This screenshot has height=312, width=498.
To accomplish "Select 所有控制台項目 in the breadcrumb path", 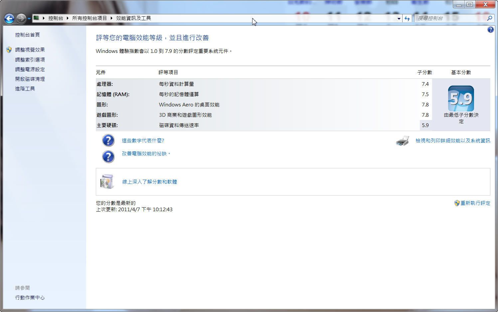I will point(89,18).
